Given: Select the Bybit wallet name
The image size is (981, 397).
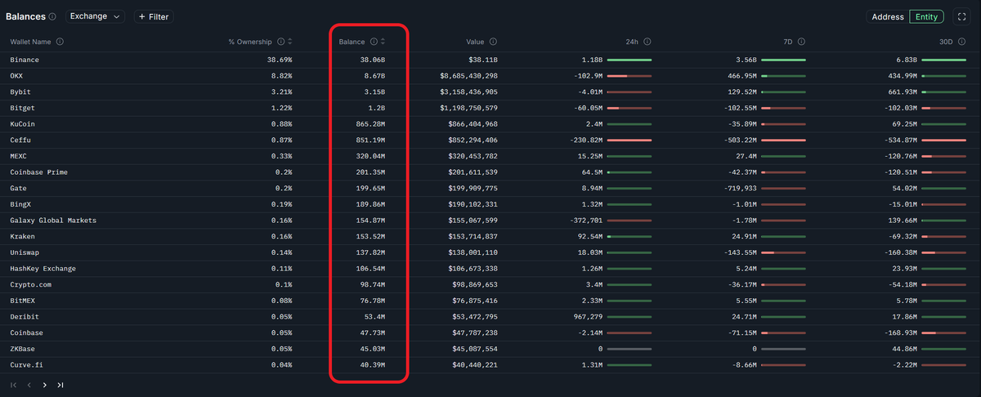Looking at the screenshot, I should pyautogui.click(x=20, y=91).
